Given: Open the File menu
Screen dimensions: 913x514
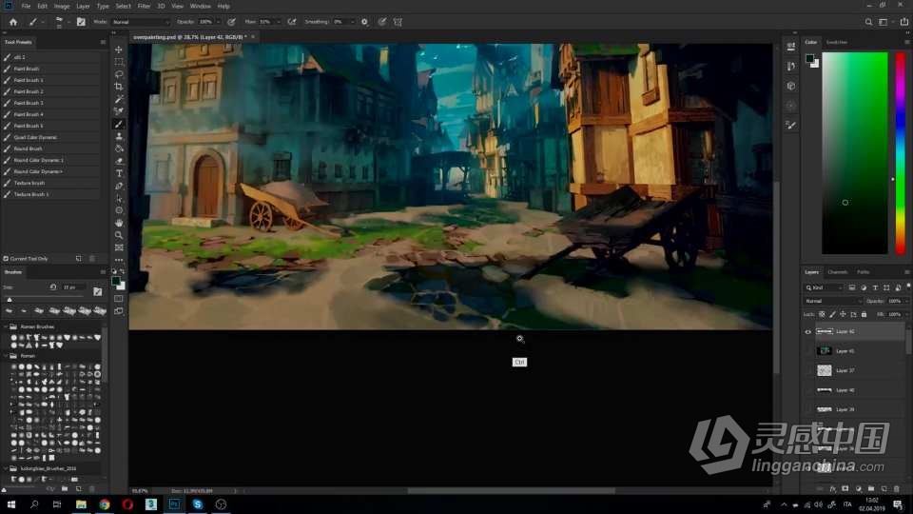Looking at the screenshot, I should coord(27,6).
